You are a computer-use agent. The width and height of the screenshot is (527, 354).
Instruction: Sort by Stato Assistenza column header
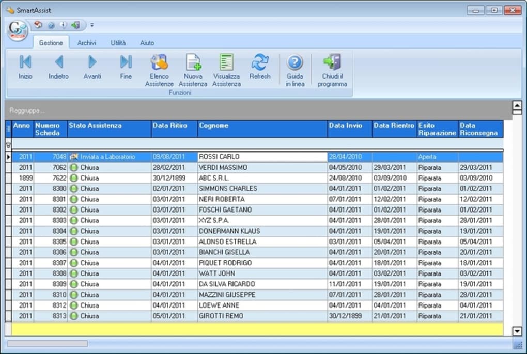click(x=109, y=129)
